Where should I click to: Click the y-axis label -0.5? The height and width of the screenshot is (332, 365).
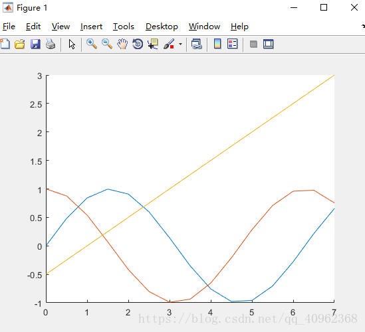click(x=35, y=276)
